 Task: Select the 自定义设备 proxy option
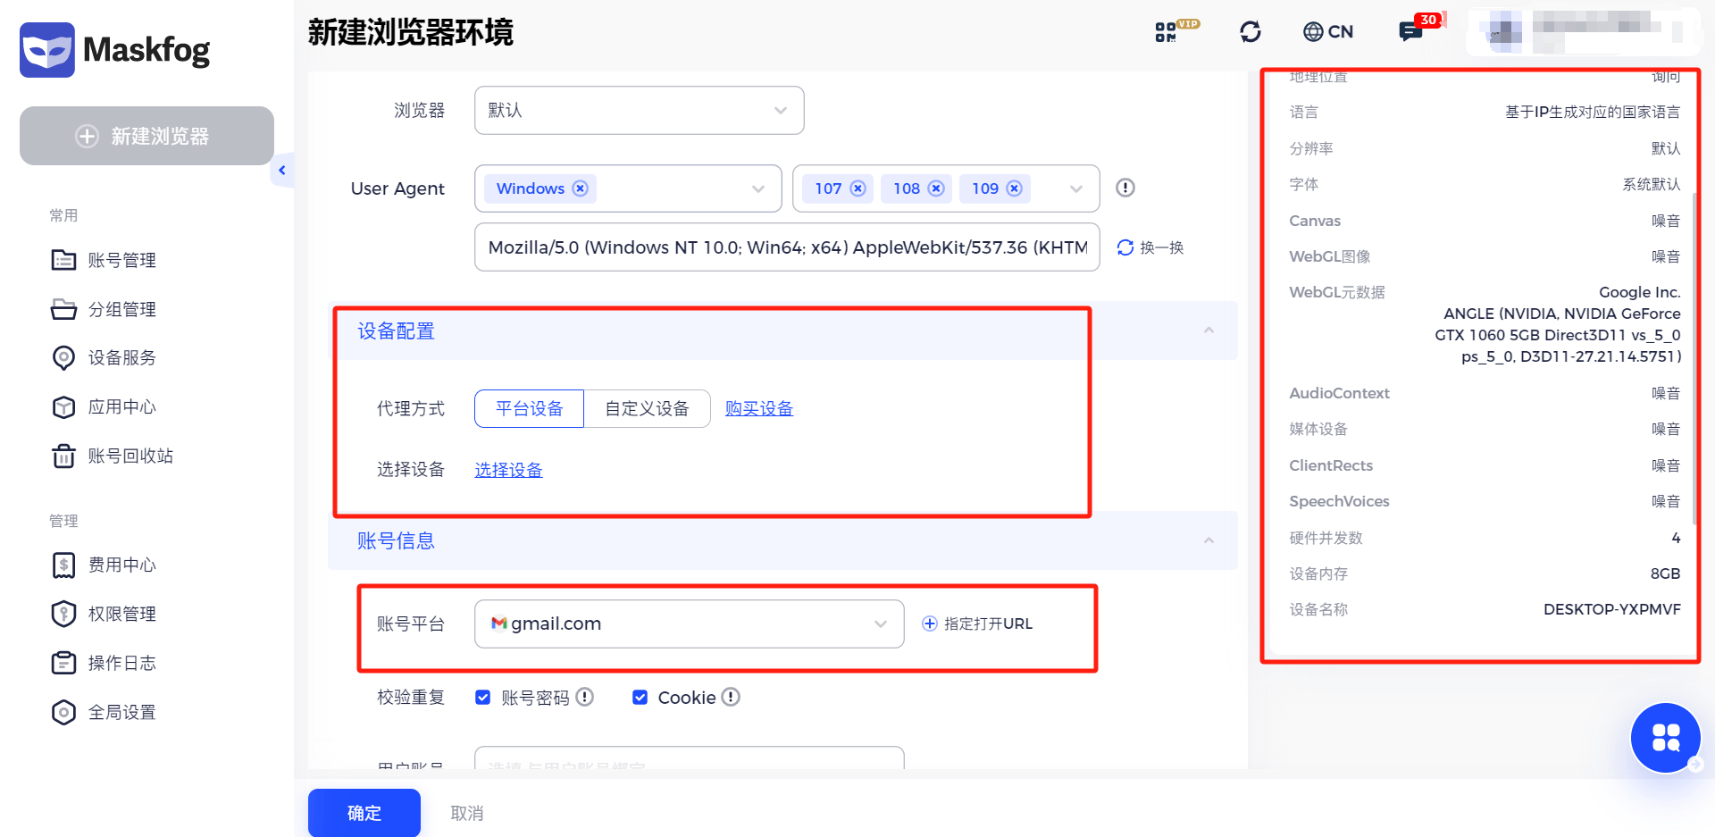tap(647, 409)
